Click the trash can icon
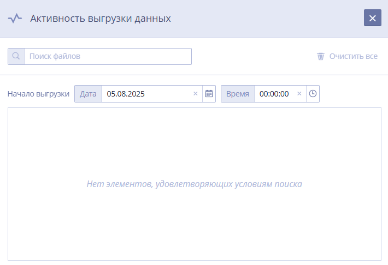The width and height of the screenshot is (388, 265). pyautogui.click(x=321, y=56)
